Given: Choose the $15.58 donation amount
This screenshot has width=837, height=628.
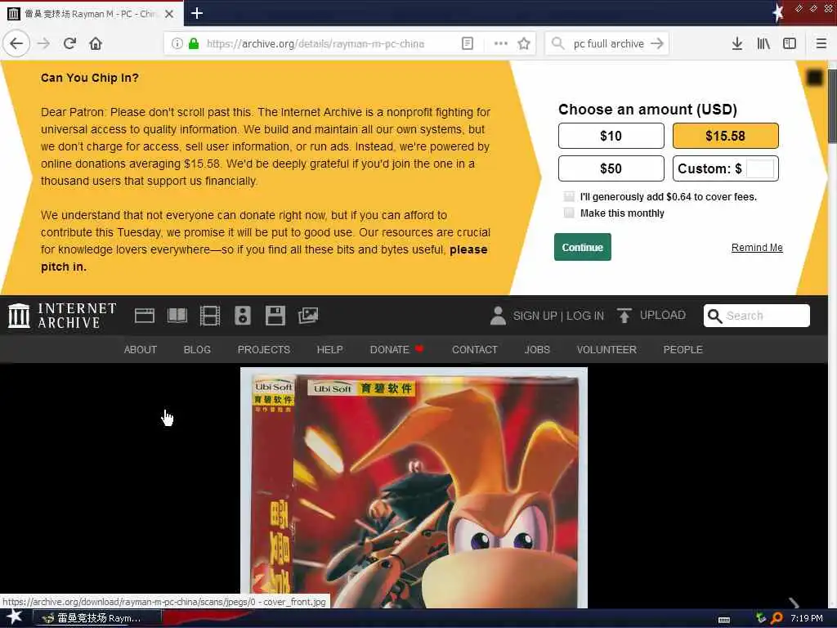Looking at the screenshot, I should (726, 136).
